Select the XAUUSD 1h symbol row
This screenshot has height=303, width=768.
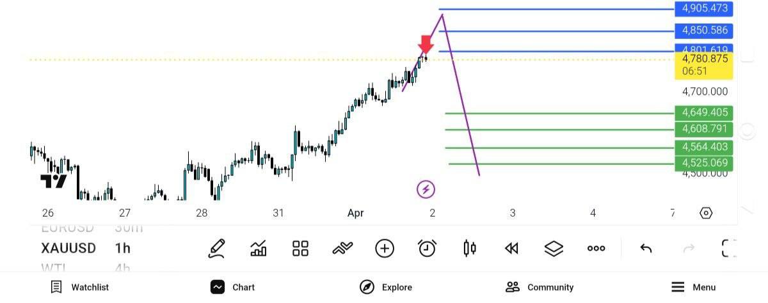coord(86,248)
